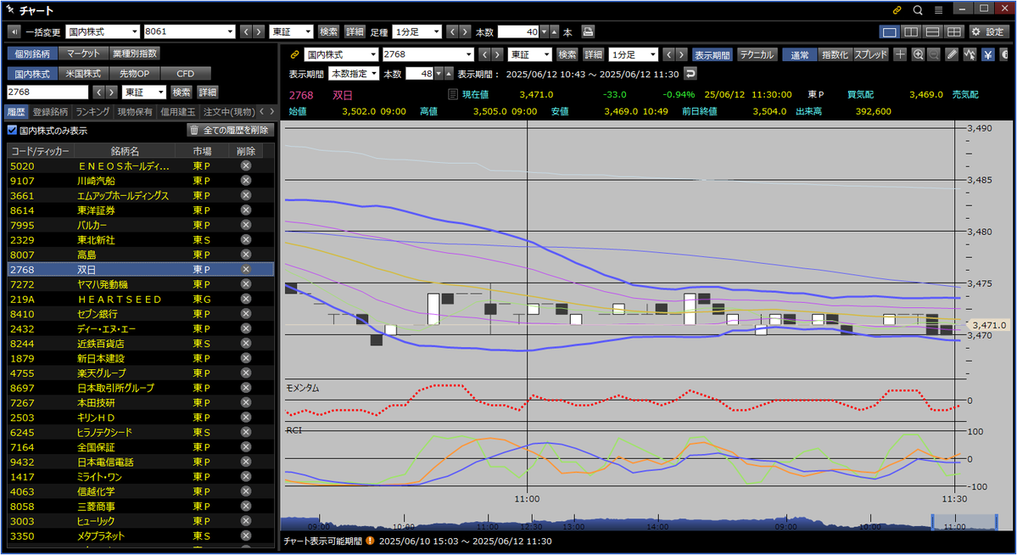Screen dimensions: 1017x555
Task: Click the side panel 2768 code input field
Action: (47, 92)
